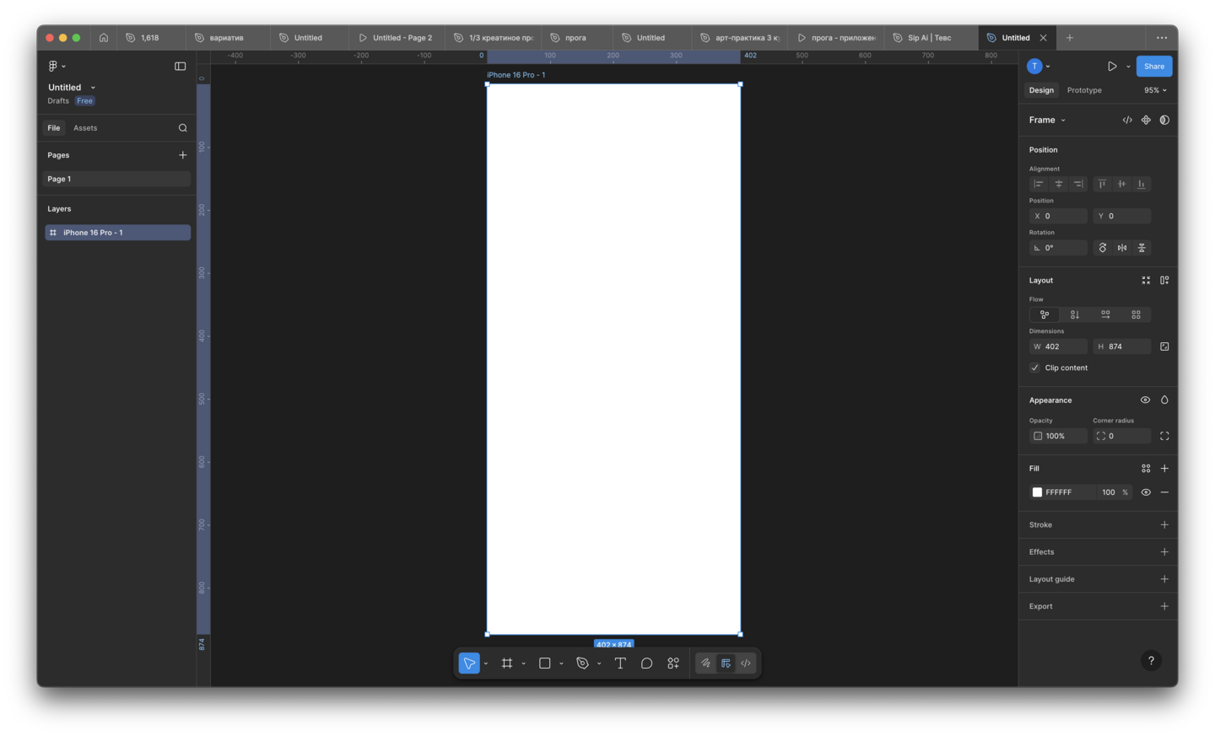This screenshot has height=736, width=1215.
Task: Add a stroke with plus button
Action: (1164, 525)
